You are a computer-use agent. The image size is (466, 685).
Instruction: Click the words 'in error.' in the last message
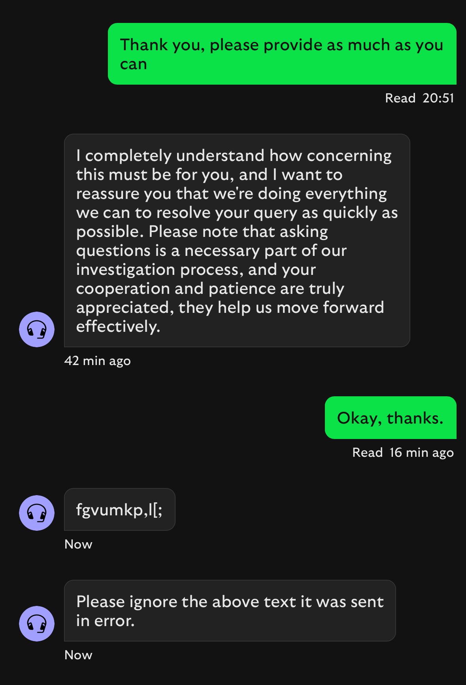click(x=106, y=621)
